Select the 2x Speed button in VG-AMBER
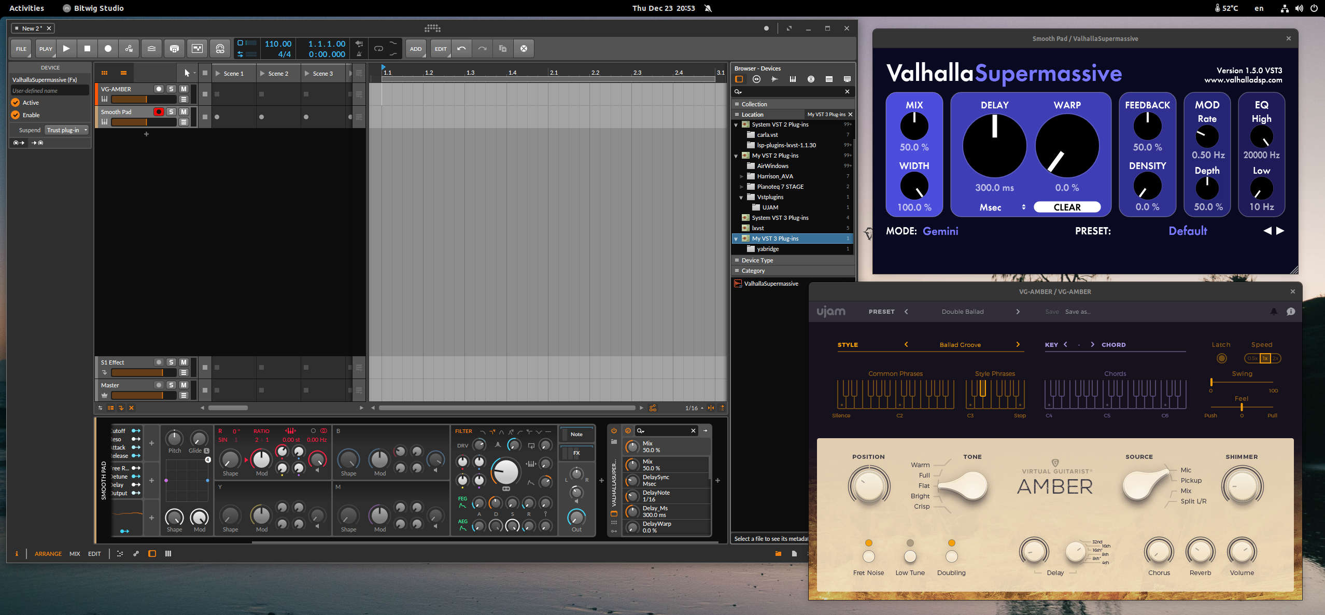The height and width of the screenshot is (615, 1325). click(1275, 358)
